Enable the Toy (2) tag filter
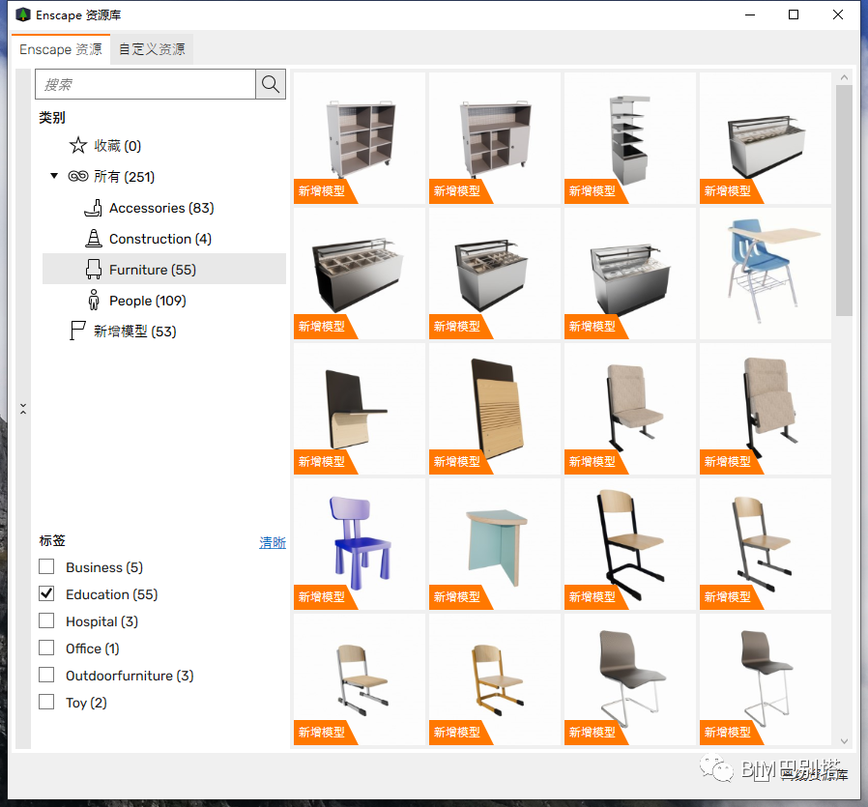The image size is (868, 807). click(46, 703)
